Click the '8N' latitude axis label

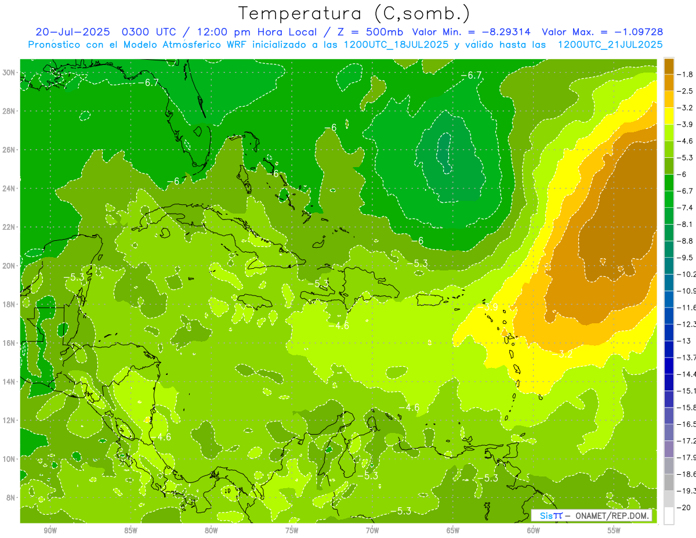click(x=10, y=498)
